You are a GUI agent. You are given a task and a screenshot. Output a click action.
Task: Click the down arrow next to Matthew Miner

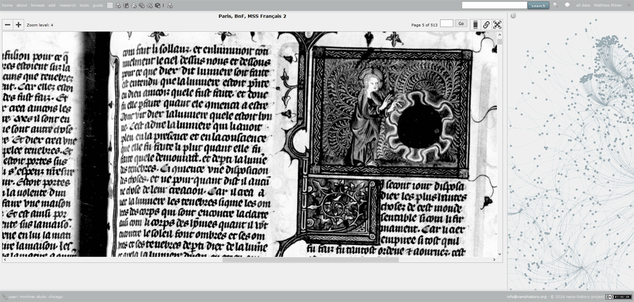tap(628, 5)
